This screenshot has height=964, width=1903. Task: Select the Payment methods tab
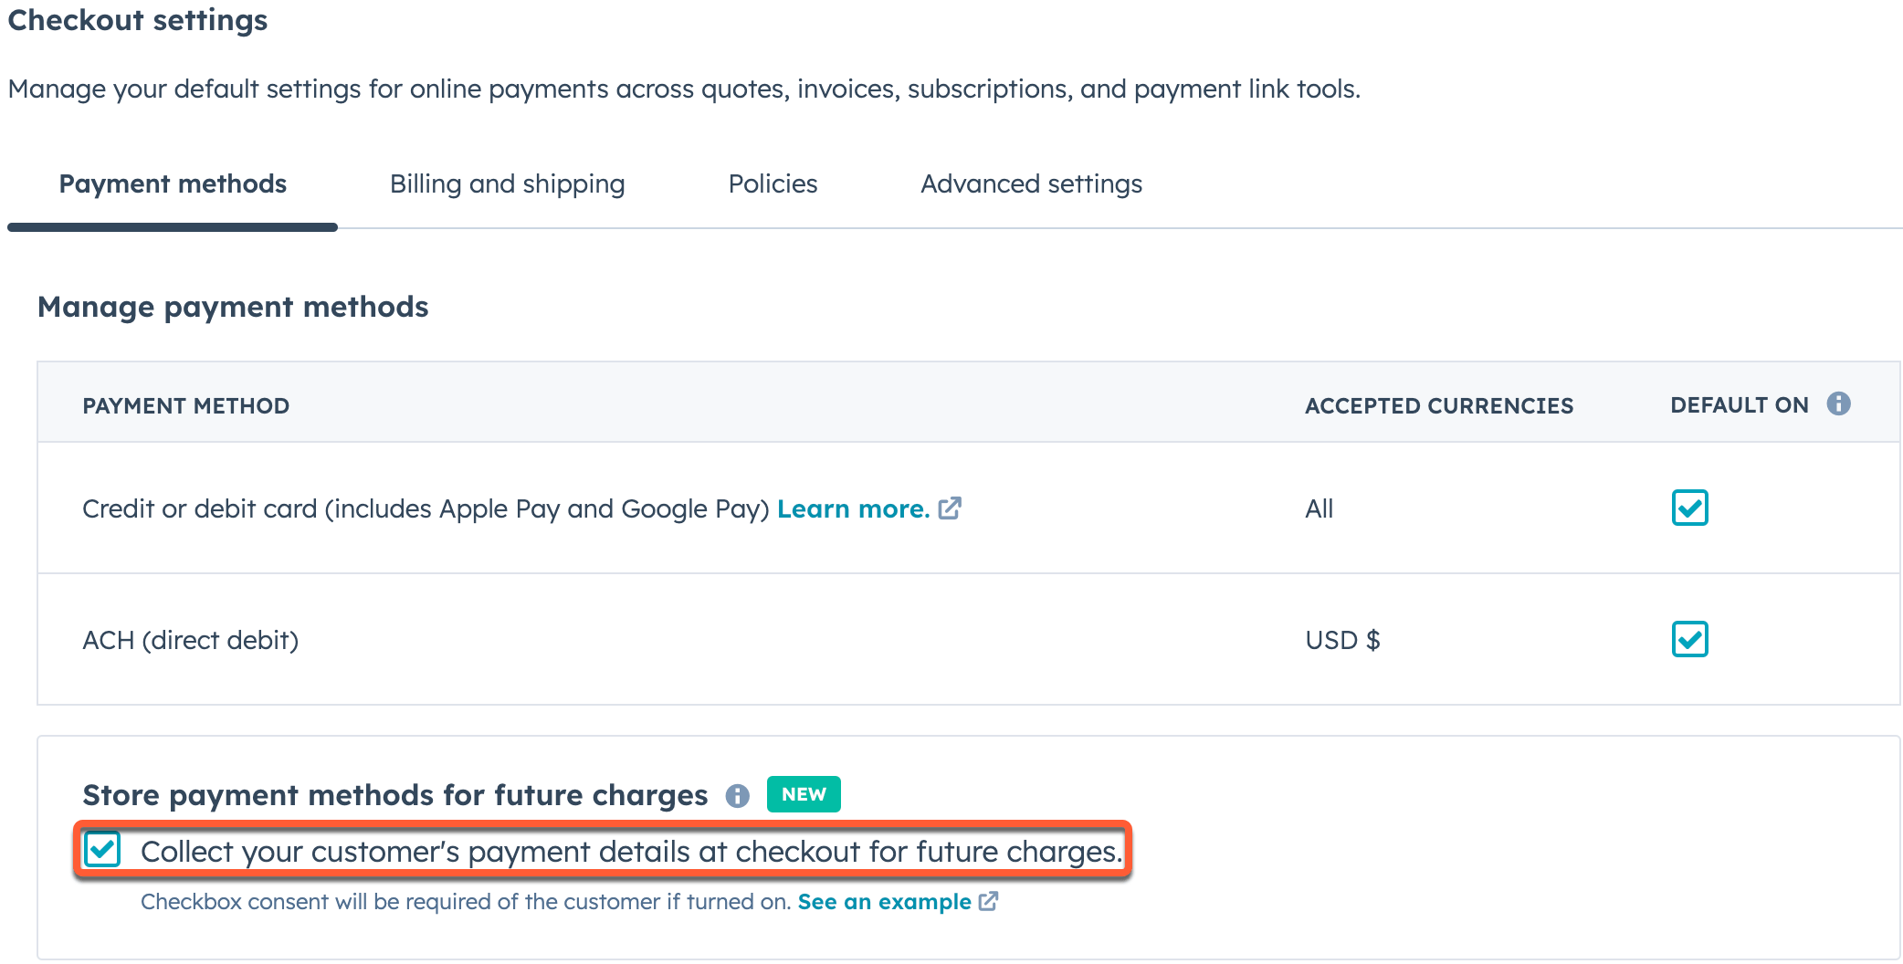coord(172,183)
